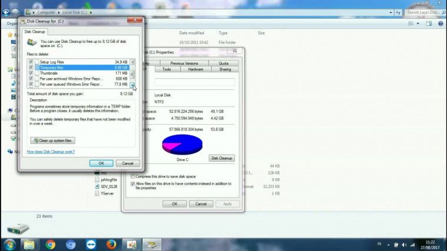Image resolution: width=447 pixels, height=251 pixels.
Task: Select the jahlogfile file
Action: point(108,180)
